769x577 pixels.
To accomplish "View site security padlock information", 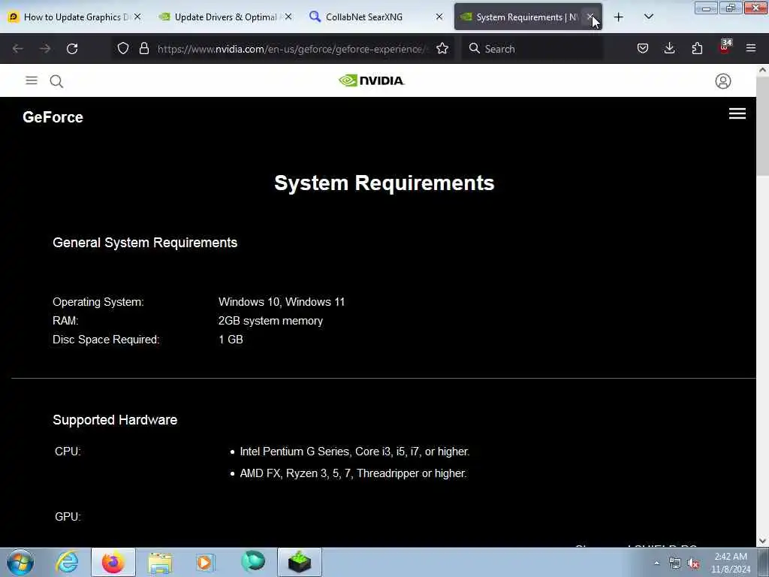I will click(144, 48).
